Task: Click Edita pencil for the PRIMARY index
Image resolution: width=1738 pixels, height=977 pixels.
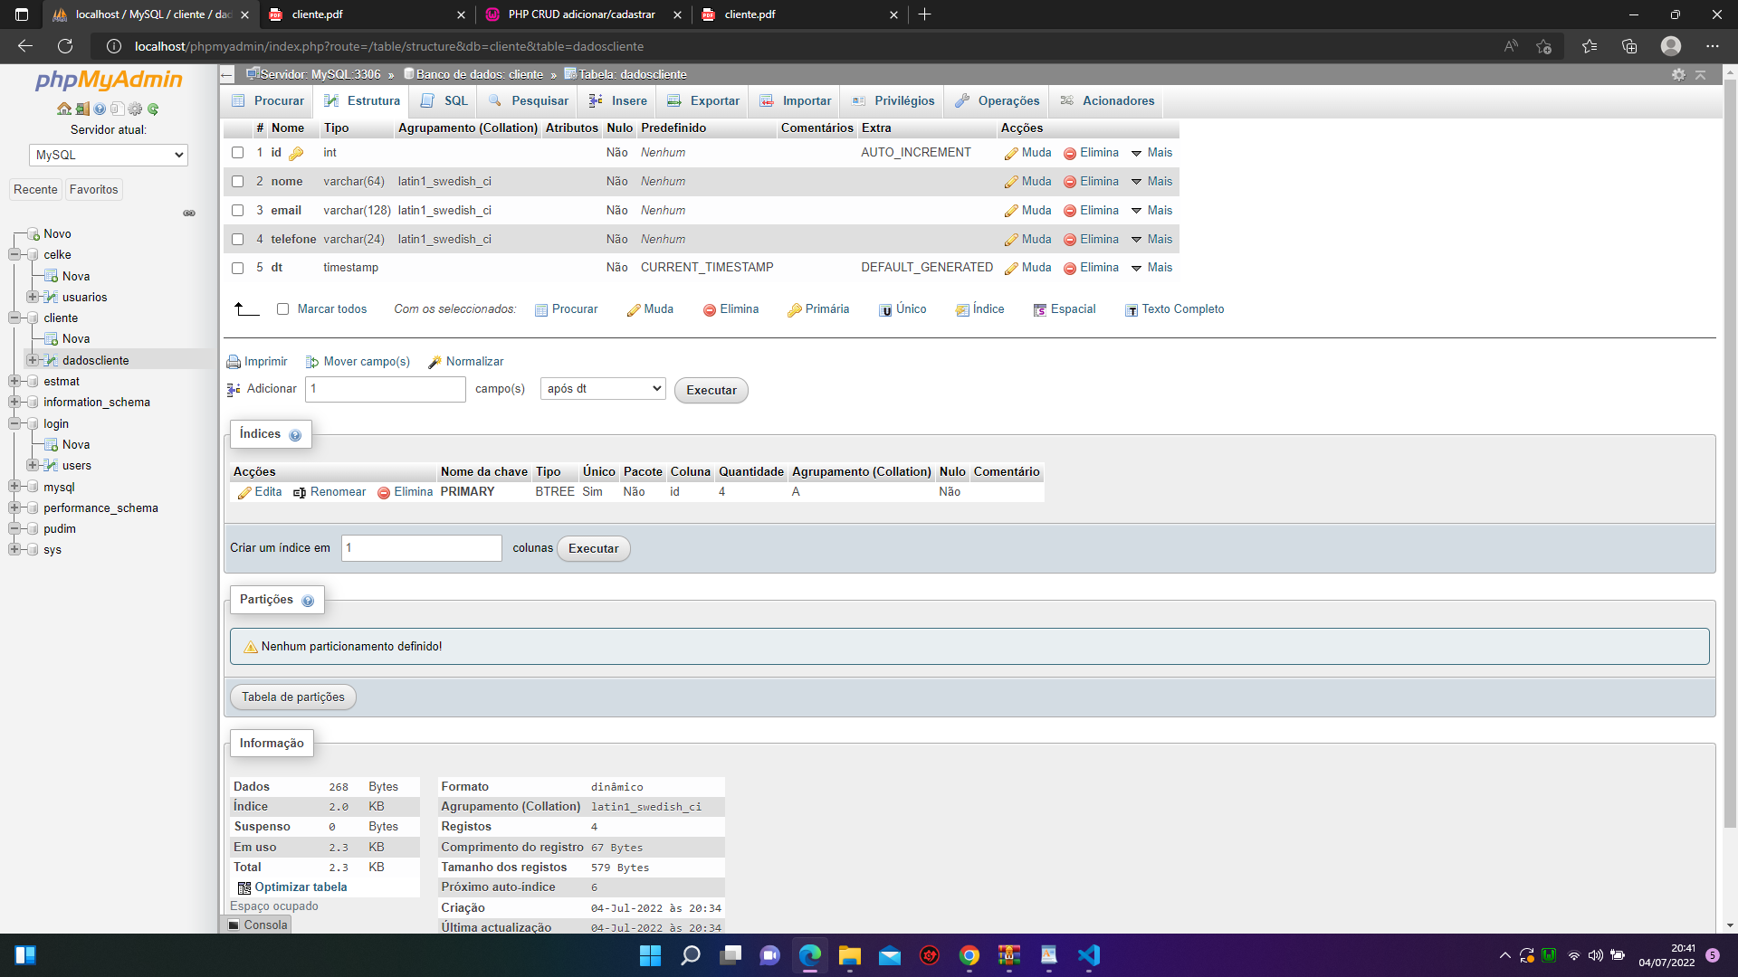Action: (x=244, y=493)
